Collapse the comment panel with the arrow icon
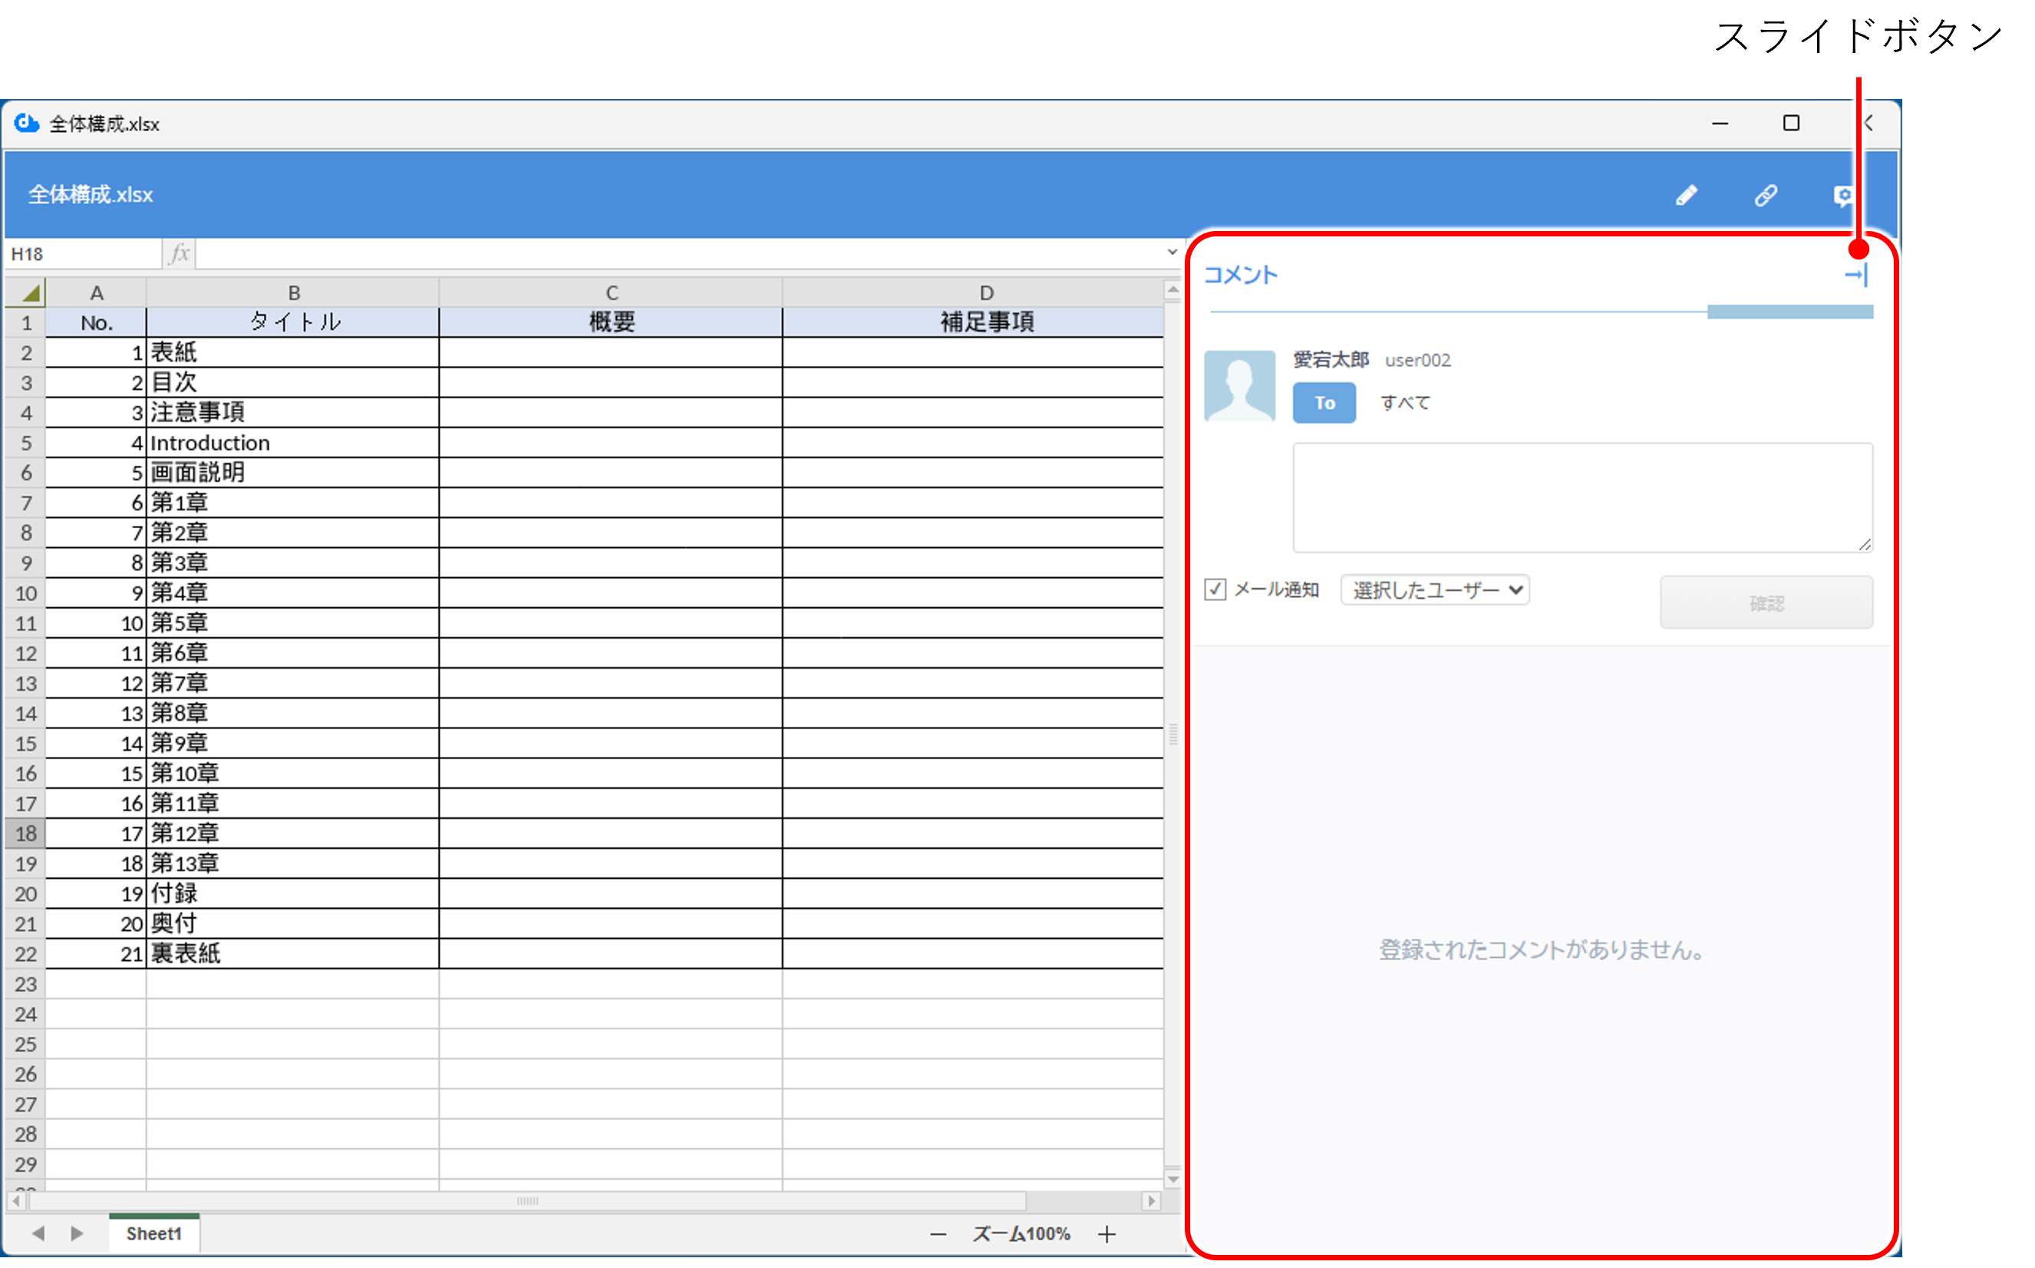 pos(1857,274)
